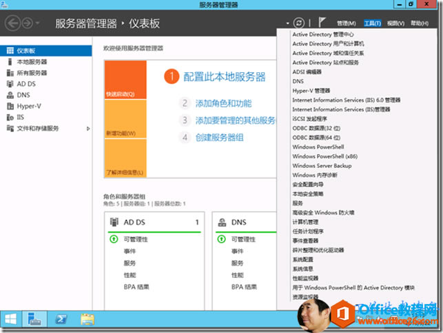Open ODBC 数据源(64 位) menu item
Viewport: 443px width, 333px height.
[x=316, y=138]
